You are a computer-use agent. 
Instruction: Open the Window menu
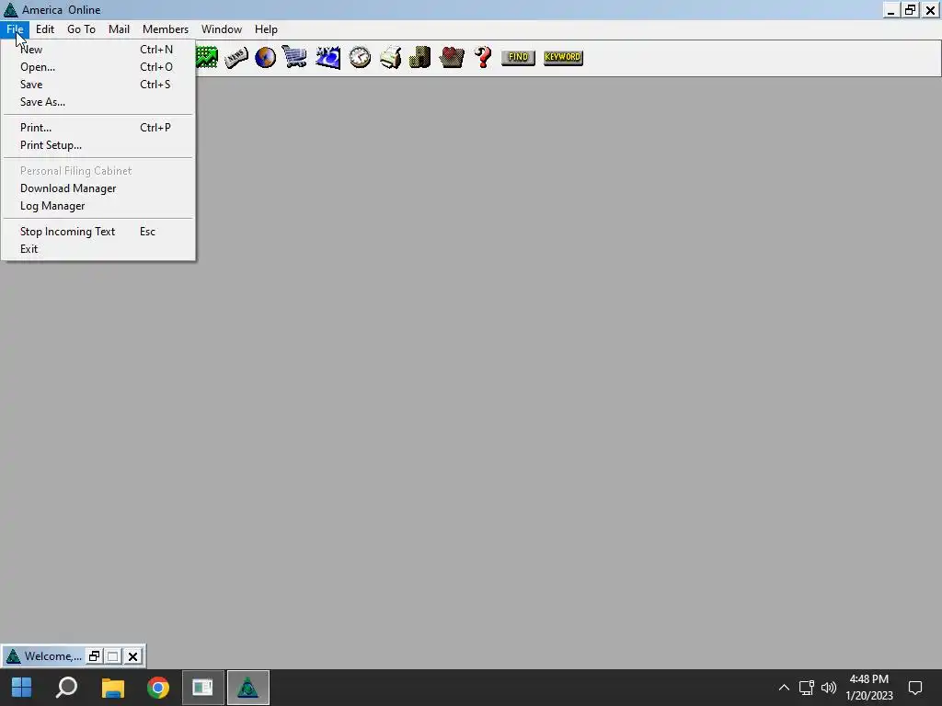(222, 28)
